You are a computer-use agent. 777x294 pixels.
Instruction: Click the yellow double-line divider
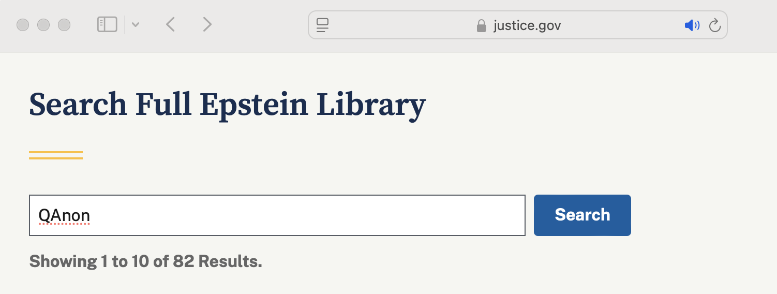pyautogui.click(x=56, y=155)
